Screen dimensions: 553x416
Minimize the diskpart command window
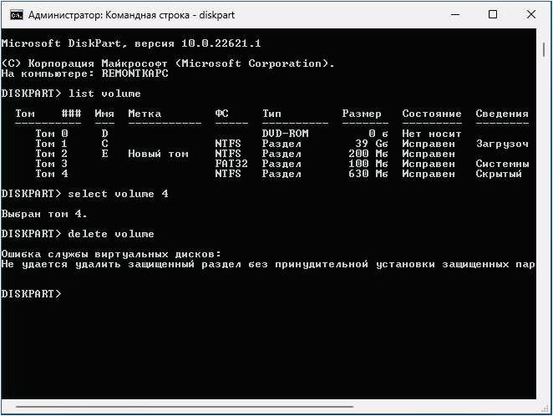pos(455,15)
